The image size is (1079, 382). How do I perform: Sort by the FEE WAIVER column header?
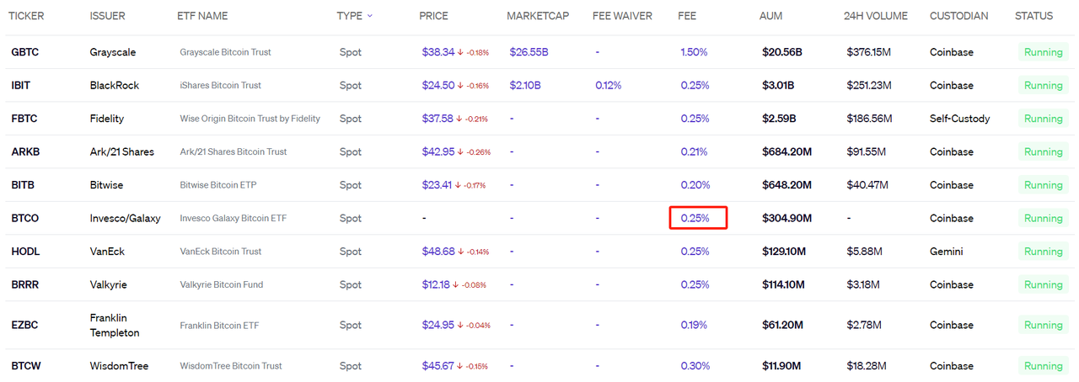point(622,16)
